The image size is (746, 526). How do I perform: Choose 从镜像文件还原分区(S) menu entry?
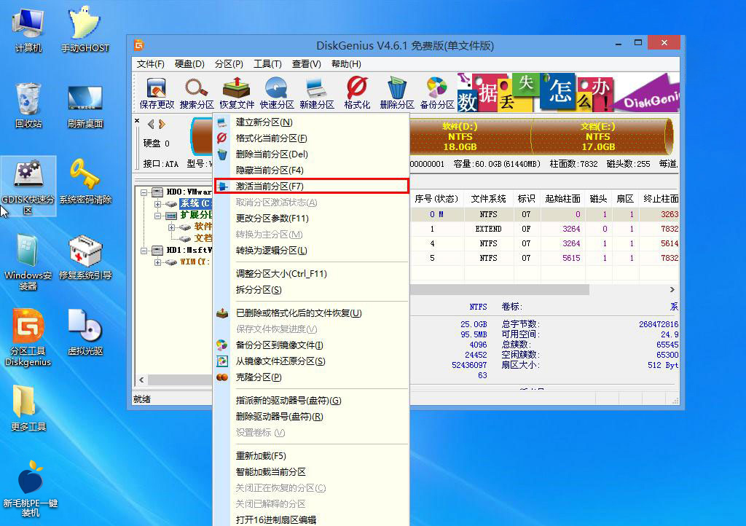(312, 361)
